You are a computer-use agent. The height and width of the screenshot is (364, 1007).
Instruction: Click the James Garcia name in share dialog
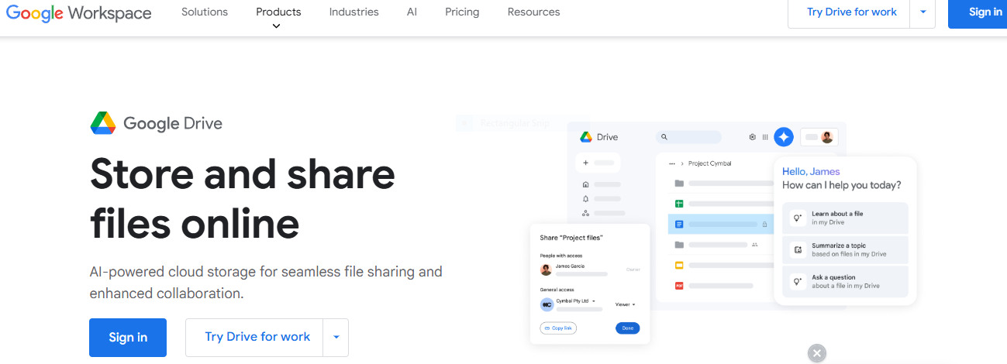click(x=570, y=266)
